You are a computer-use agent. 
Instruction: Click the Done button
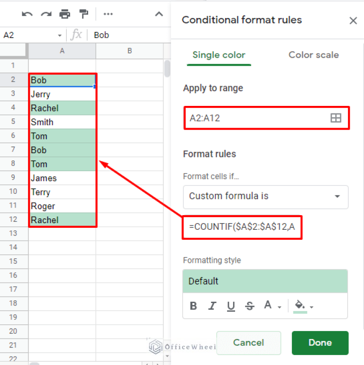(x=320, y=343)
